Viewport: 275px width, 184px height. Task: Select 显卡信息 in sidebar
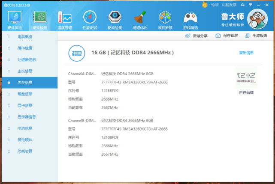[x=30, y=105]
